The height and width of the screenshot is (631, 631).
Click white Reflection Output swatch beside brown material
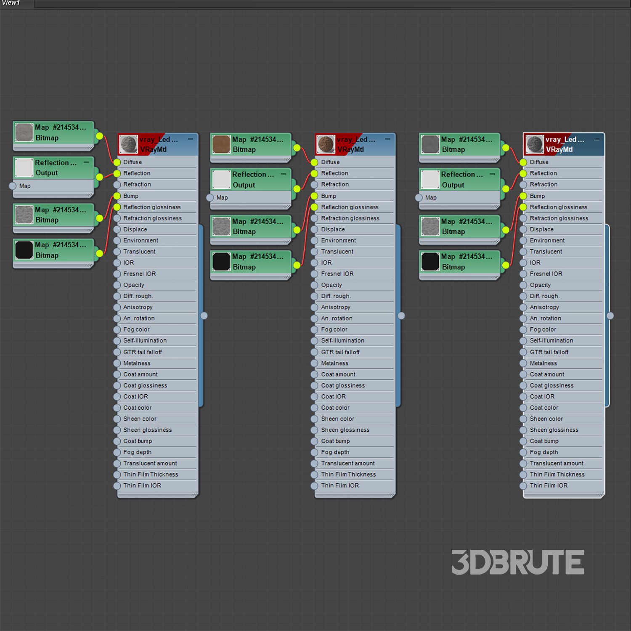point(221,180)
